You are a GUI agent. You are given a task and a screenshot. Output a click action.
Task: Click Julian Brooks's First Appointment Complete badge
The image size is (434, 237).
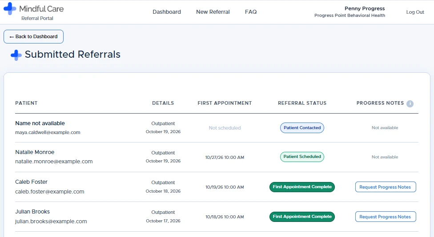point(302,217)
